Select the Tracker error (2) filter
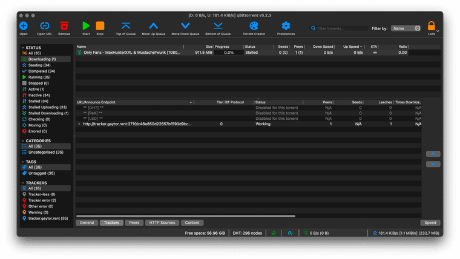This screenshot has height=259, width=460. [45, 200]
